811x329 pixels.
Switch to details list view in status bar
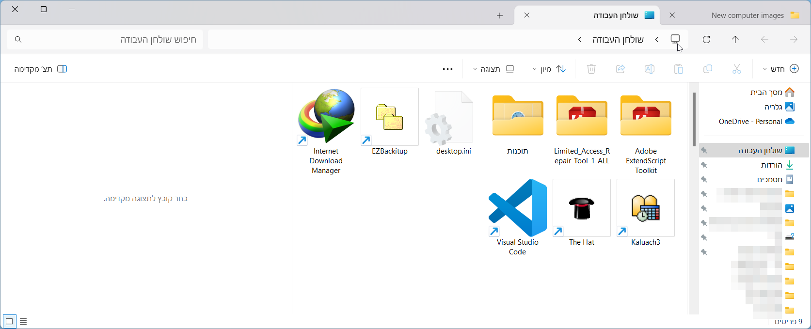[x=23, y=321]
